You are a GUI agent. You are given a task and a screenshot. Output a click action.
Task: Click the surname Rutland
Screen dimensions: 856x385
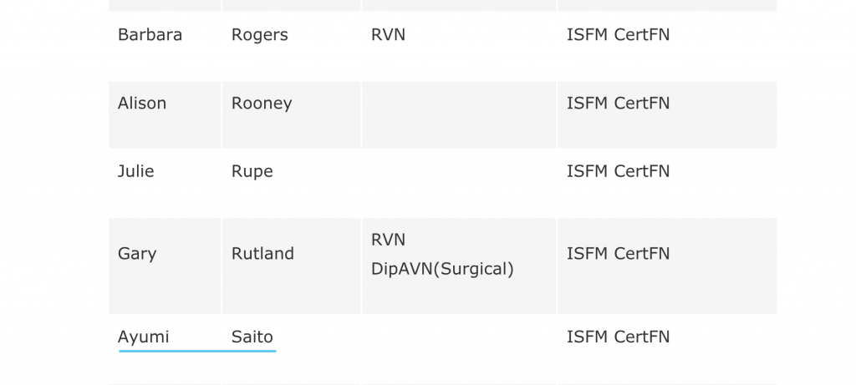coord(262,254)
